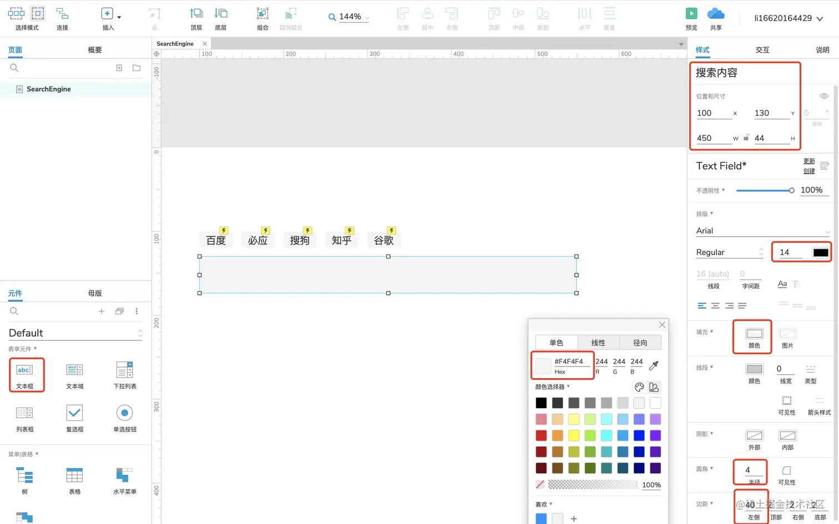The width and height of the screenshot is (839, 524).
Task: Click the 不透明性 opacity slider
Action: click(x=765, y=191)
